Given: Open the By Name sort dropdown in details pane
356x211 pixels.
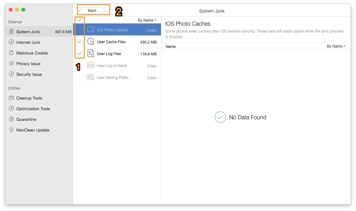Looking at the screenshot, I should 336,46.
